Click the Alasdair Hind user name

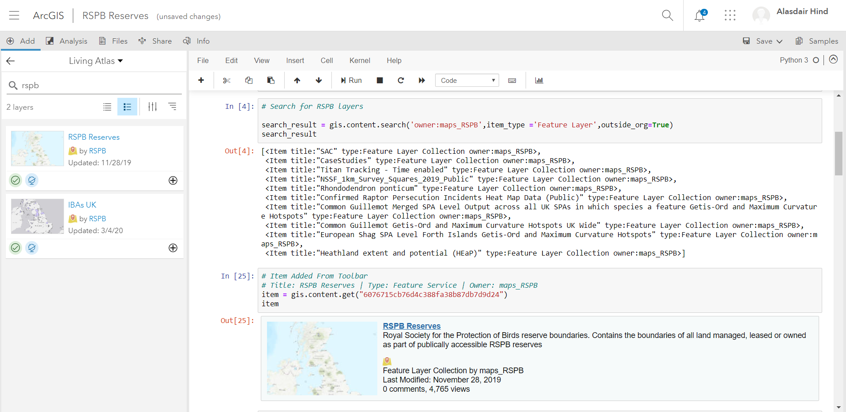[802, 11]
